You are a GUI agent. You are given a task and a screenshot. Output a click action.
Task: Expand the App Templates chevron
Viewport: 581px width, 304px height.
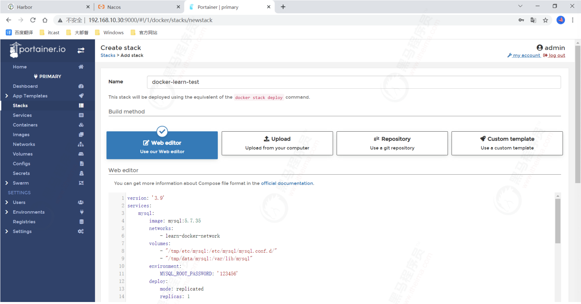pos(7,96)
